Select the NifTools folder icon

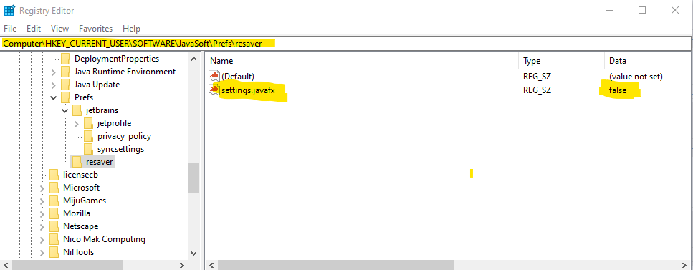(54, 252)
